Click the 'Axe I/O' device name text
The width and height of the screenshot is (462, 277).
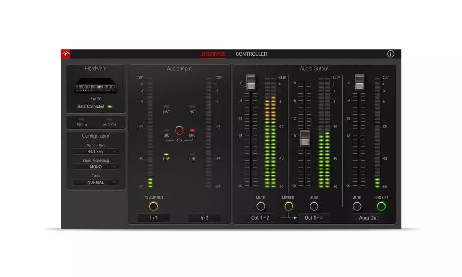[96, 99]
